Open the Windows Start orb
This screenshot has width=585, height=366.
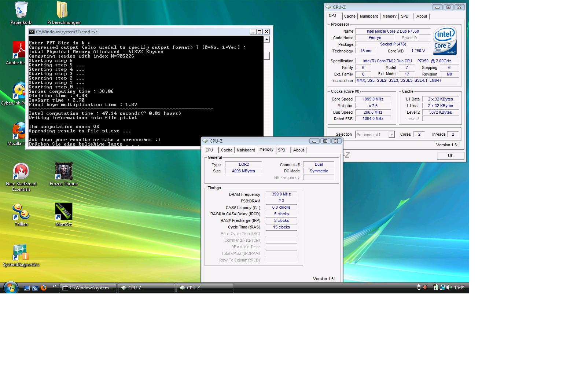tap(10, 288)
